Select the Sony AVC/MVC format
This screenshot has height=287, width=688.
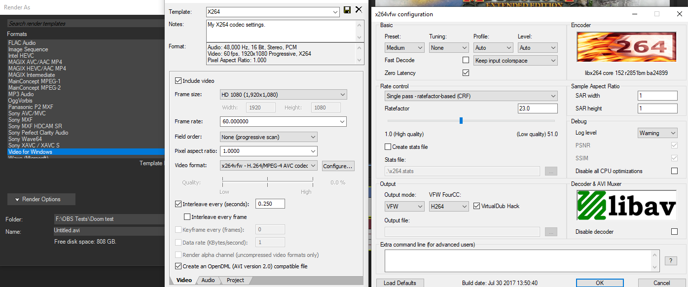pyautogui.click(x=86, y=113)
